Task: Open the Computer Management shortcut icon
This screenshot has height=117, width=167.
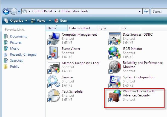Action: pos(54,39)
